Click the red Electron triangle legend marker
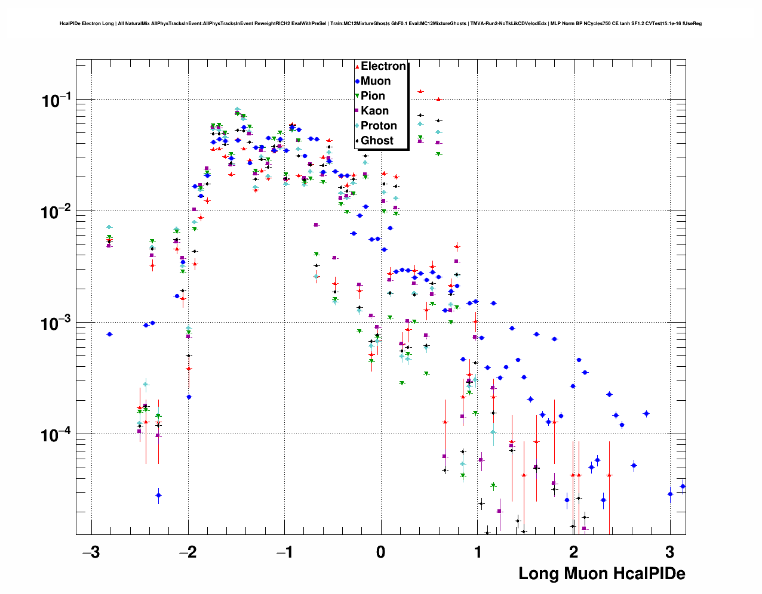This screenshot has width=762, height=594. pos(357,66)
